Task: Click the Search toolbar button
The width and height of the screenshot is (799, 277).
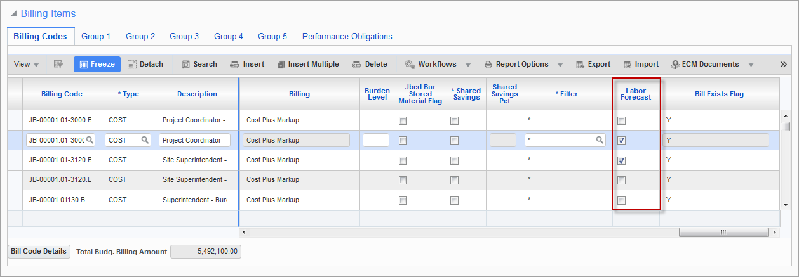Action: click(x=199, y=64)
